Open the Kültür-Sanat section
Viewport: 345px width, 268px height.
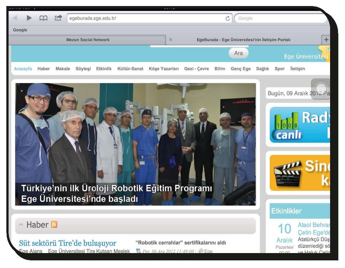pyautogui.click(x=130, y=69)
